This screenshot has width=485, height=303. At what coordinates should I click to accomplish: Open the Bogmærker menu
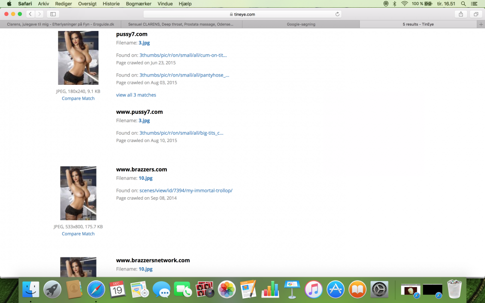pos(139,4)
